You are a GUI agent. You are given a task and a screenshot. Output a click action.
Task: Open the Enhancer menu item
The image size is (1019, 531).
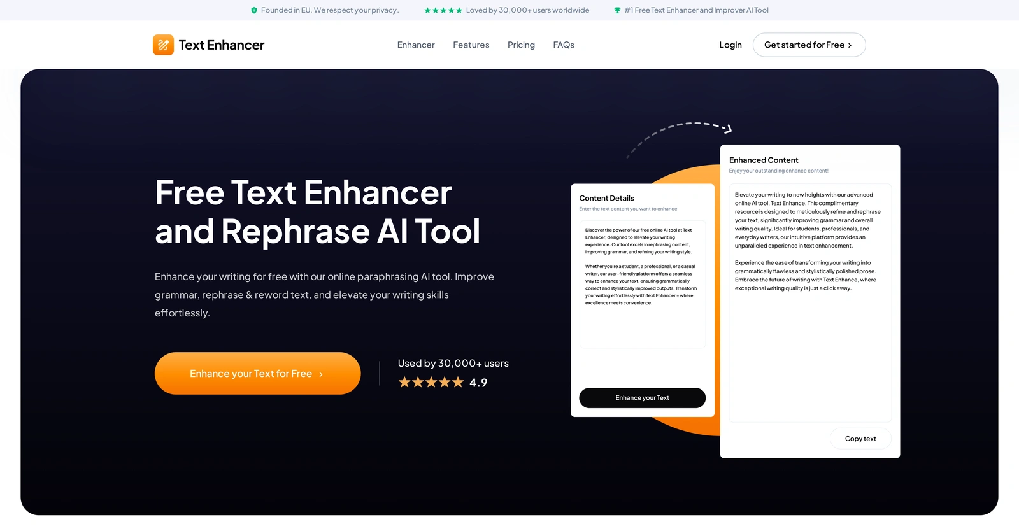click(x=416, y=45)
